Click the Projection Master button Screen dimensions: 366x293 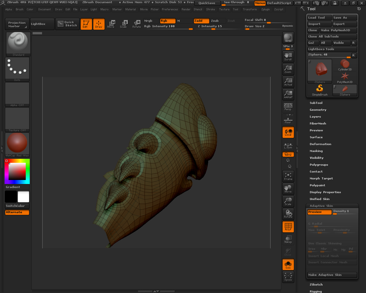(17, 24)
